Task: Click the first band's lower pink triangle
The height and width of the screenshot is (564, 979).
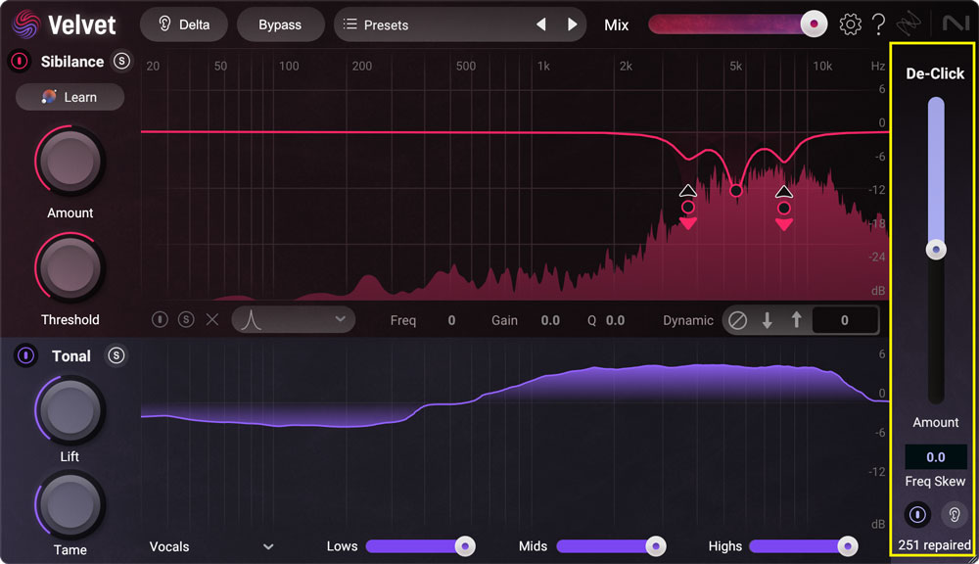Action: pos(688,223)
